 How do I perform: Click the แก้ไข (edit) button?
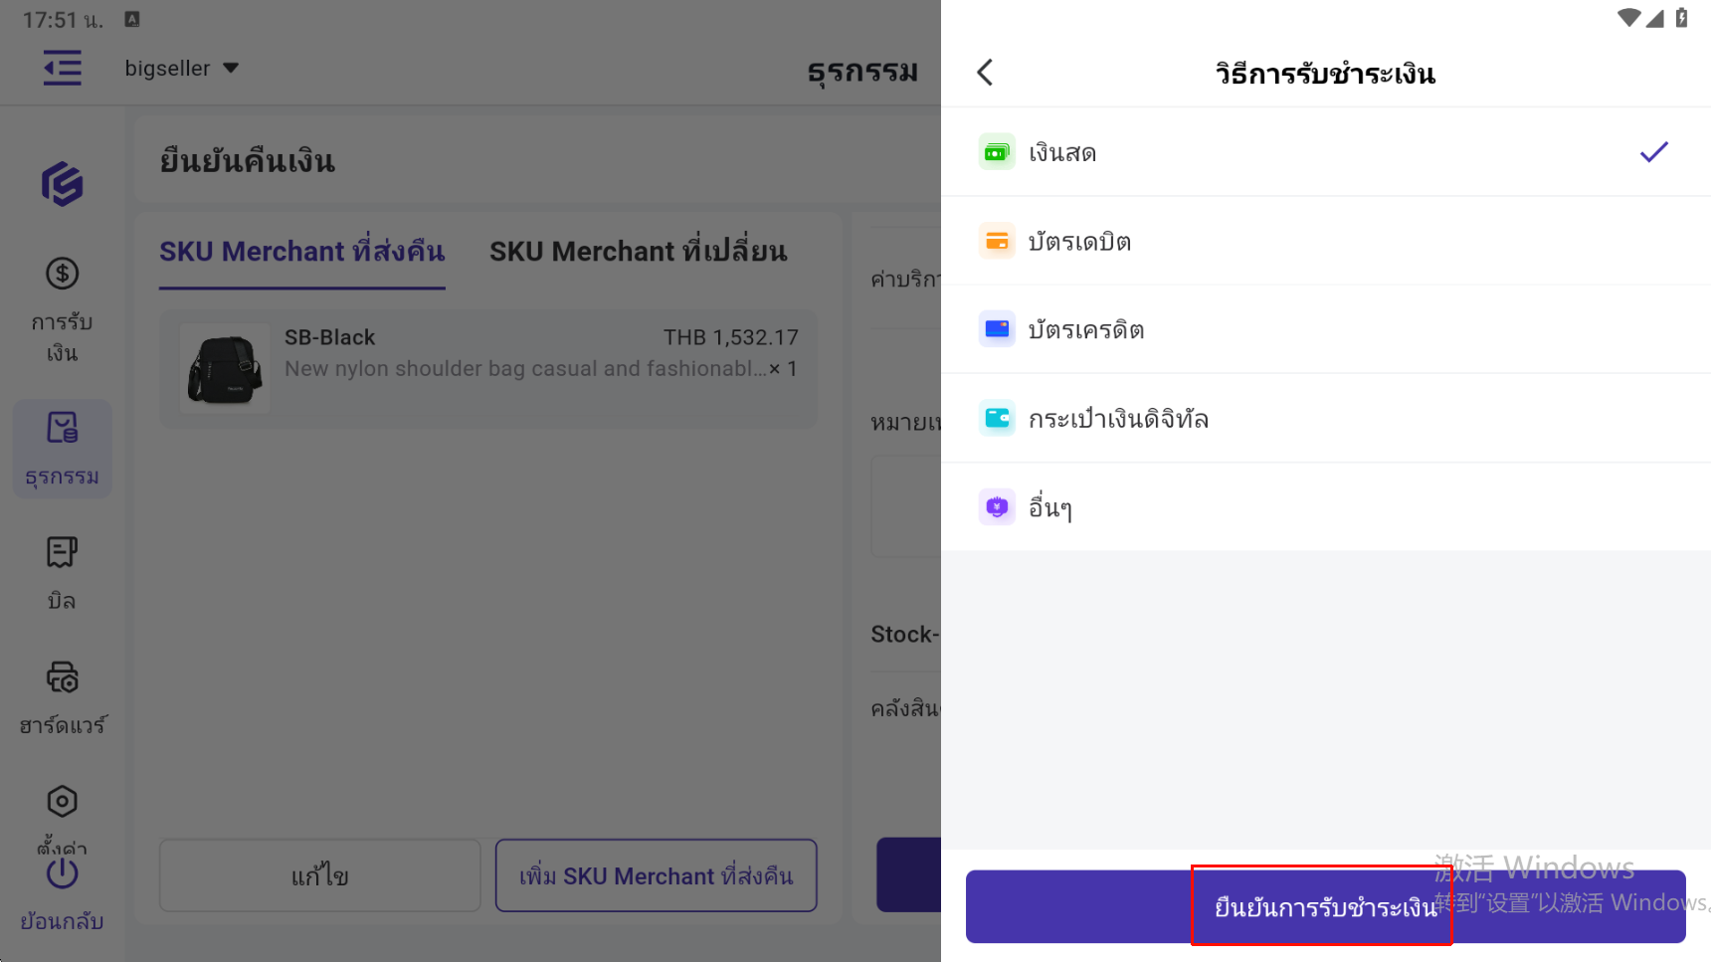coord(319,875)
